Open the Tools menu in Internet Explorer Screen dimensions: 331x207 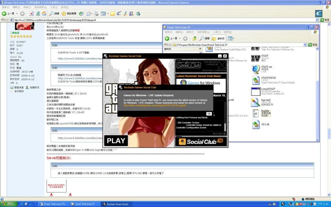pos(53,7)
